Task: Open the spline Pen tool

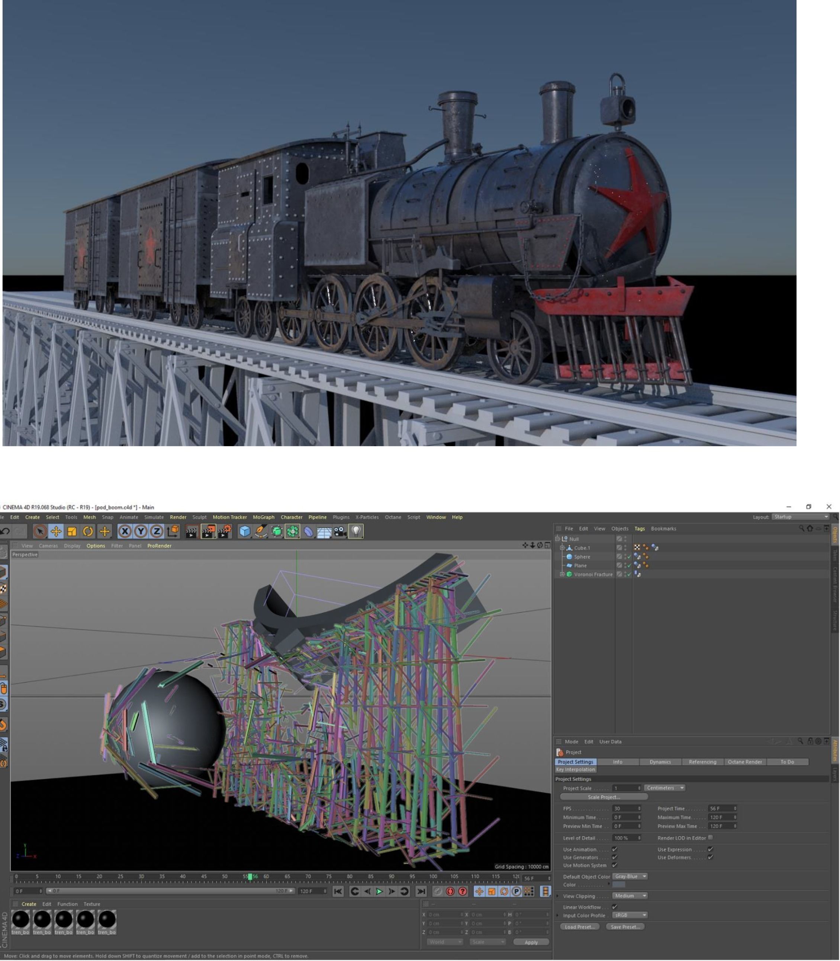Action: [261, 531]
